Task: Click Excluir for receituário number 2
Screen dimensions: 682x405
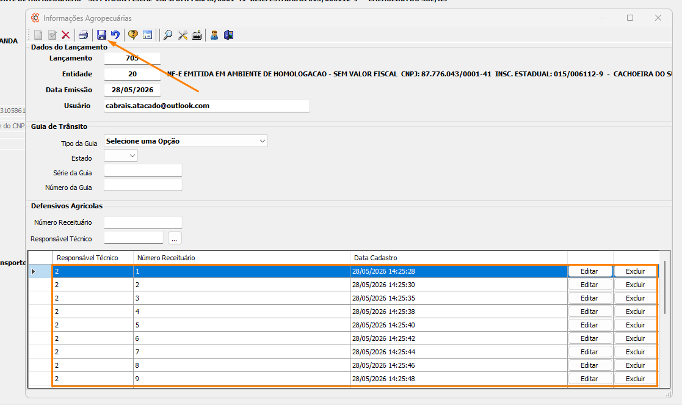Action: pyautogui.click(x=635, y=285)
